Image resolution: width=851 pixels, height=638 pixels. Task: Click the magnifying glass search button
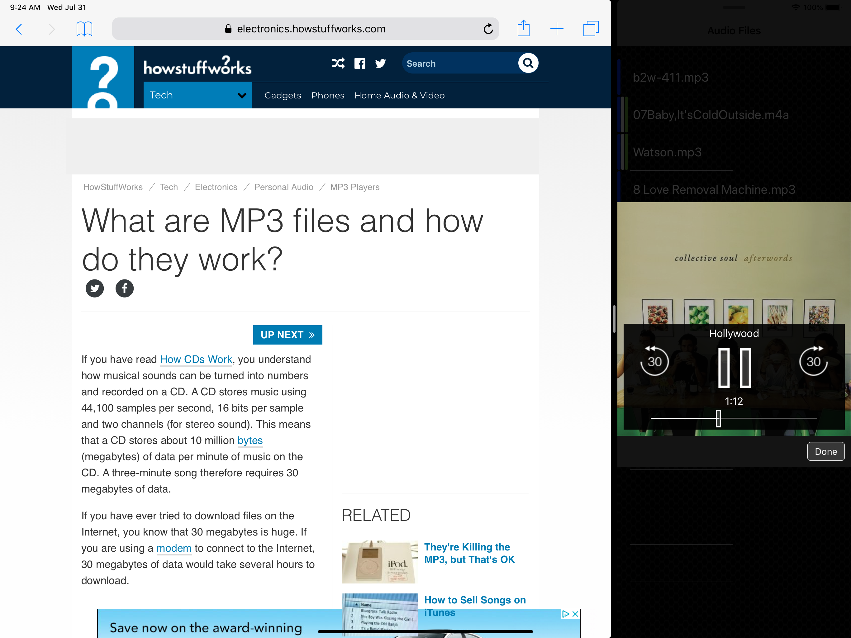click(x=528, y=63)
